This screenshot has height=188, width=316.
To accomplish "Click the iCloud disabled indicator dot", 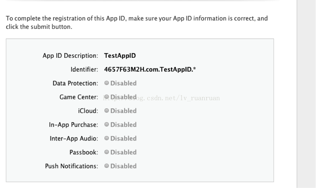I will pos(107,110).
